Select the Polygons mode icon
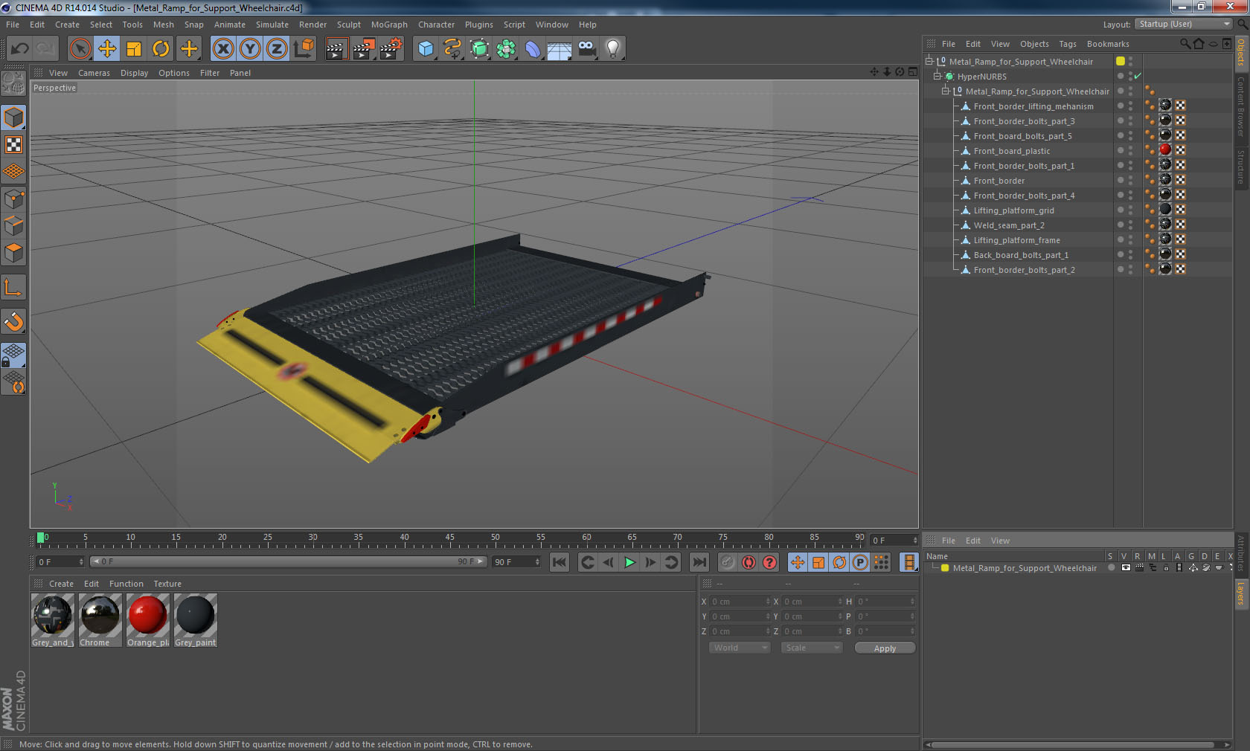Viewport: 1250px width, 751px height. [13, 253]
